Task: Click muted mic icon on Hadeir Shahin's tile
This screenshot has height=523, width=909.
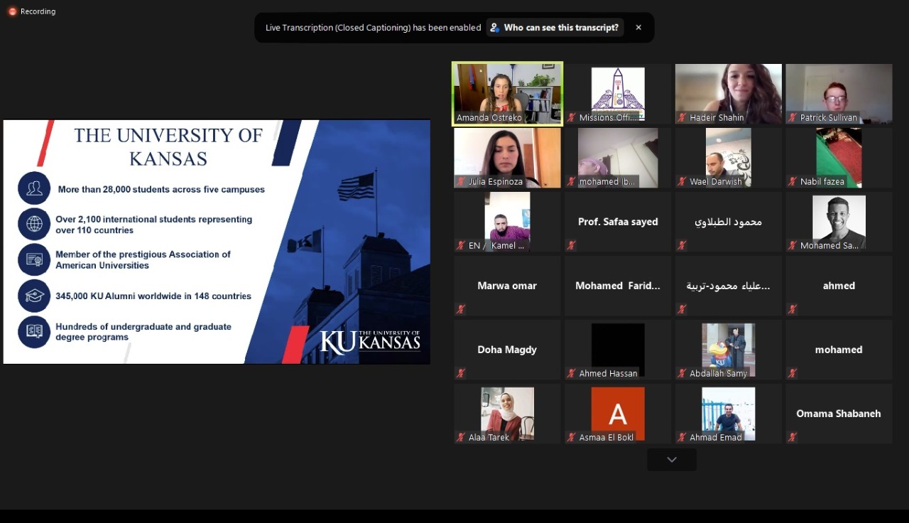Action: [x=682, y=118]
